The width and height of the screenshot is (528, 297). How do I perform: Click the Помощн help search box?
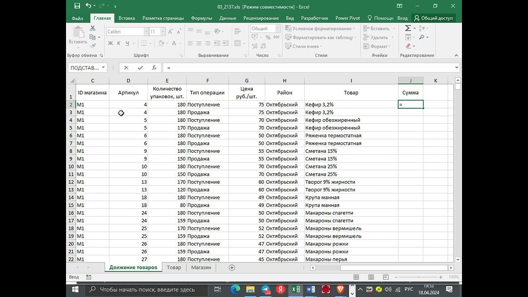380,18
